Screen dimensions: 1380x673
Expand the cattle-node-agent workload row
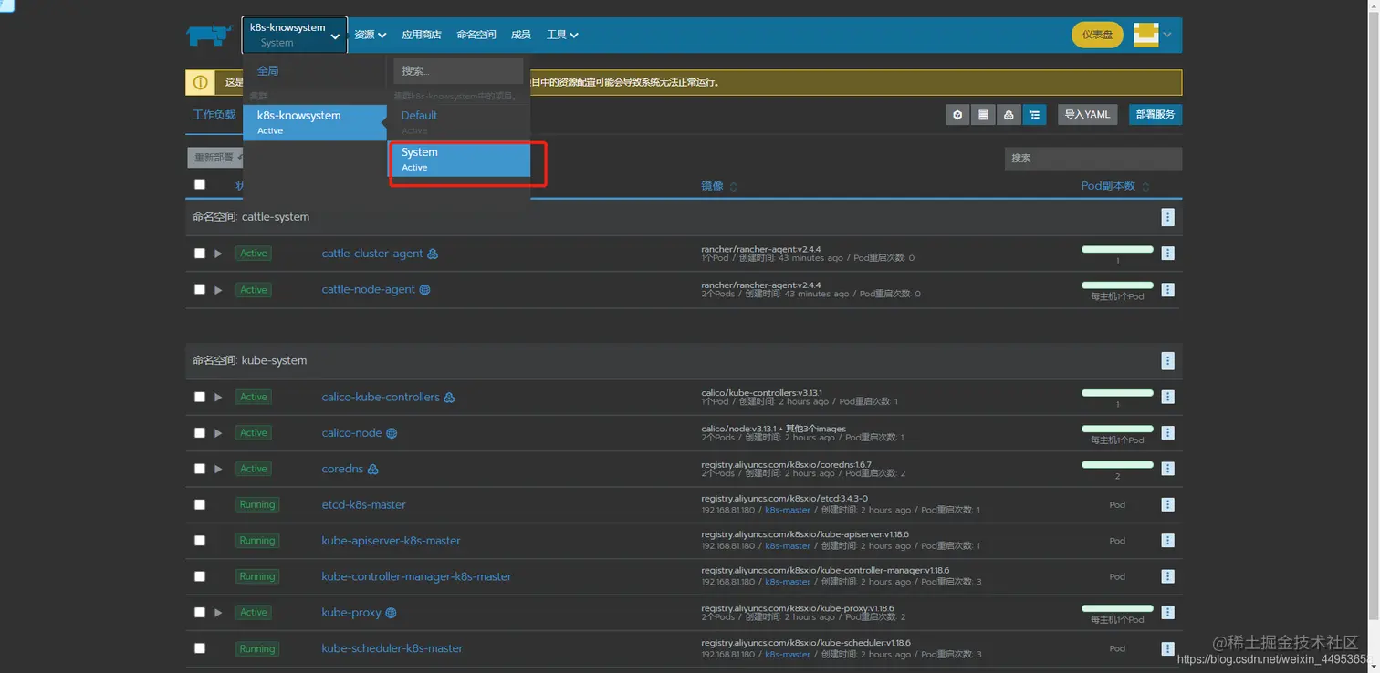218,290
